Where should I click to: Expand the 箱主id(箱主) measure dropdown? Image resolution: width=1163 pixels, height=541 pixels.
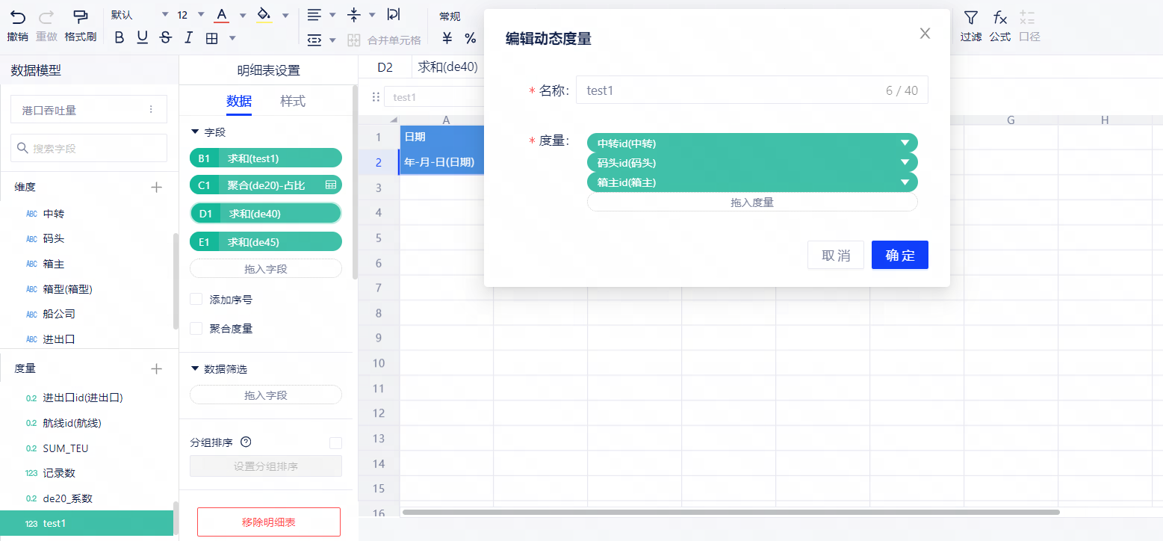(x=905, y=182)
